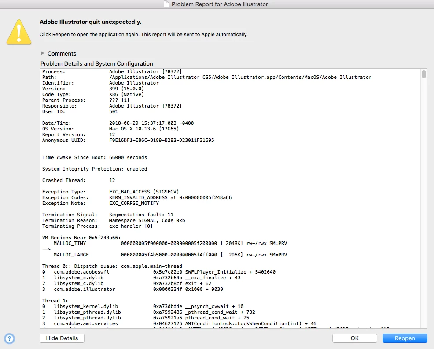Click 'EXC_CORPSE_NOTIFY' exception note
This screenshot has height=349, width=434.
point(134,203)
